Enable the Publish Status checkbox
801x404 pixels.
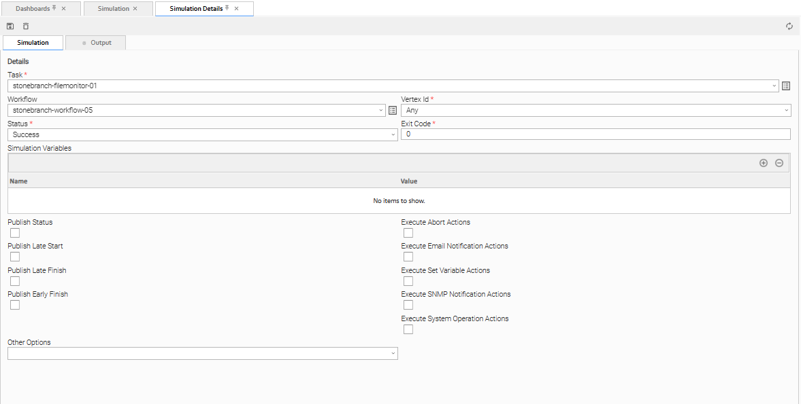point(15,233)
